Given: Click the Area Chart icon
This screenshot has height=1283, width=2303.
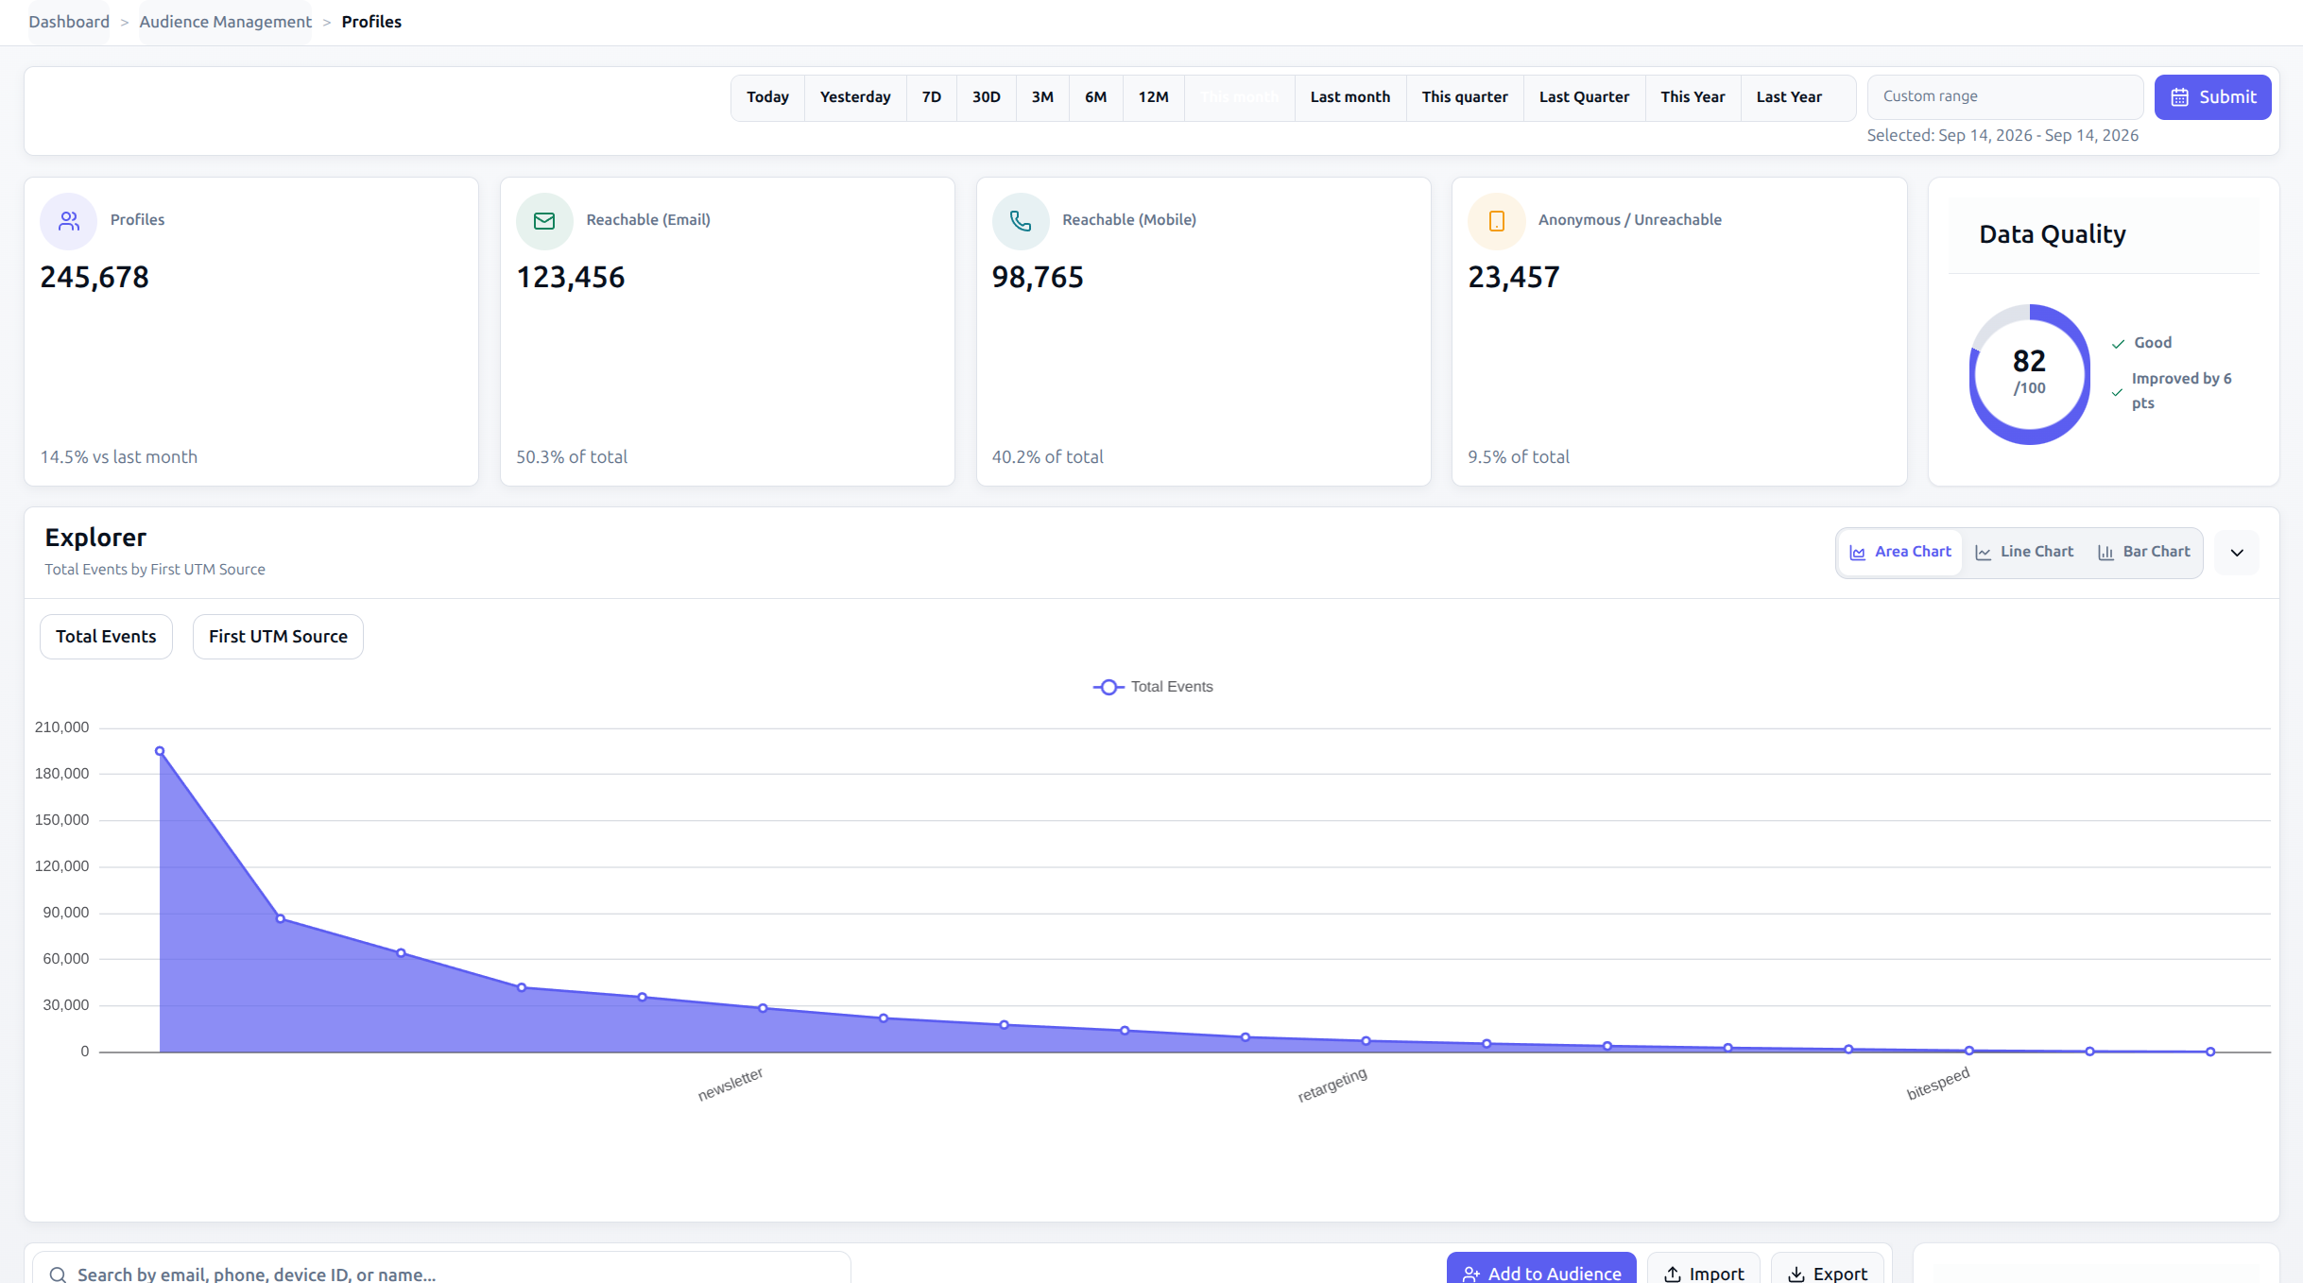Looking at the screenshot, I should pyautogui.click(x=1857, y=553).
